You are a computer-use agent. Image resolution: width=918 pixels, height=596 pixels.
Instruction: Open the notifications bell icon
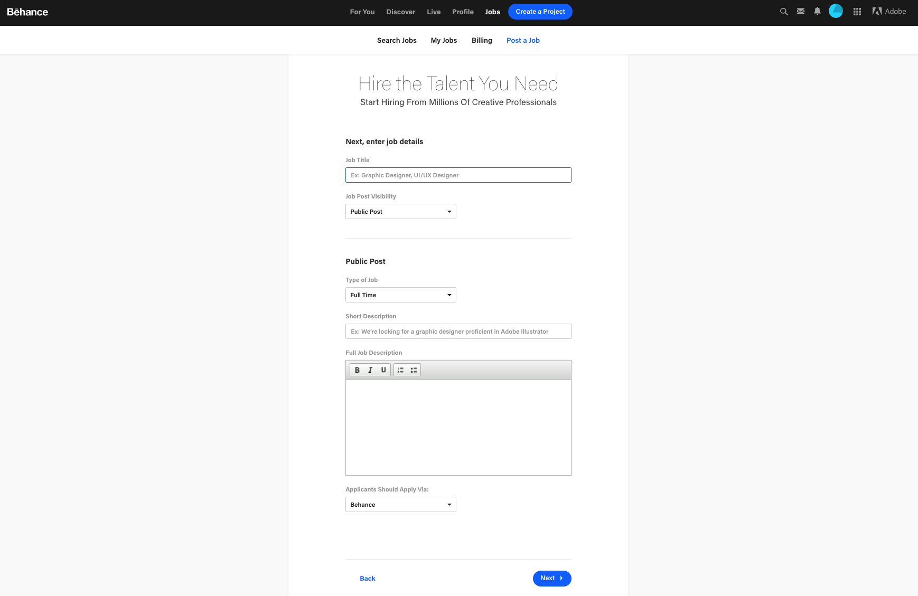click(x=817, y=11)
